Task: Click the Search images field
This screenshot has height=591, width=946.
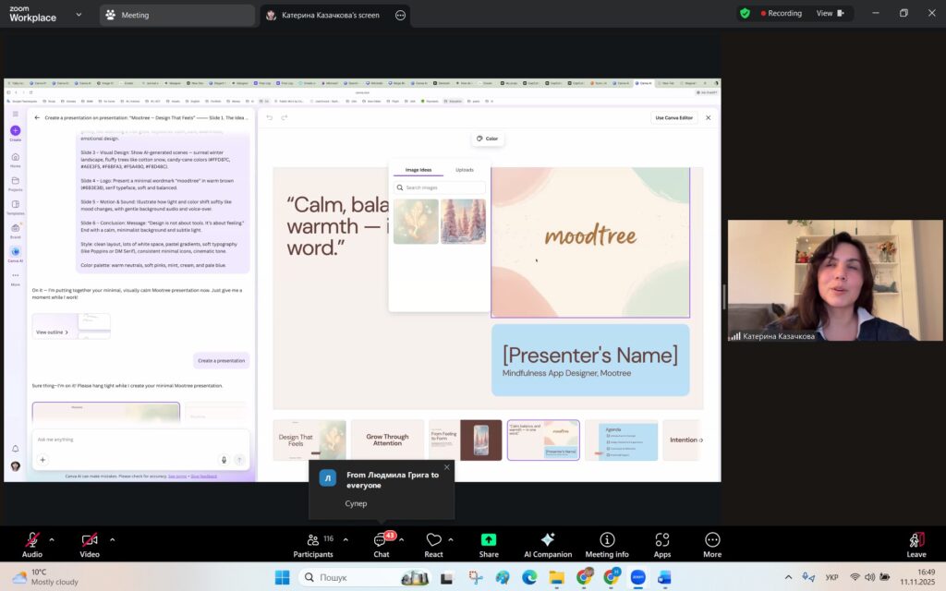Action: coord(442,187)
